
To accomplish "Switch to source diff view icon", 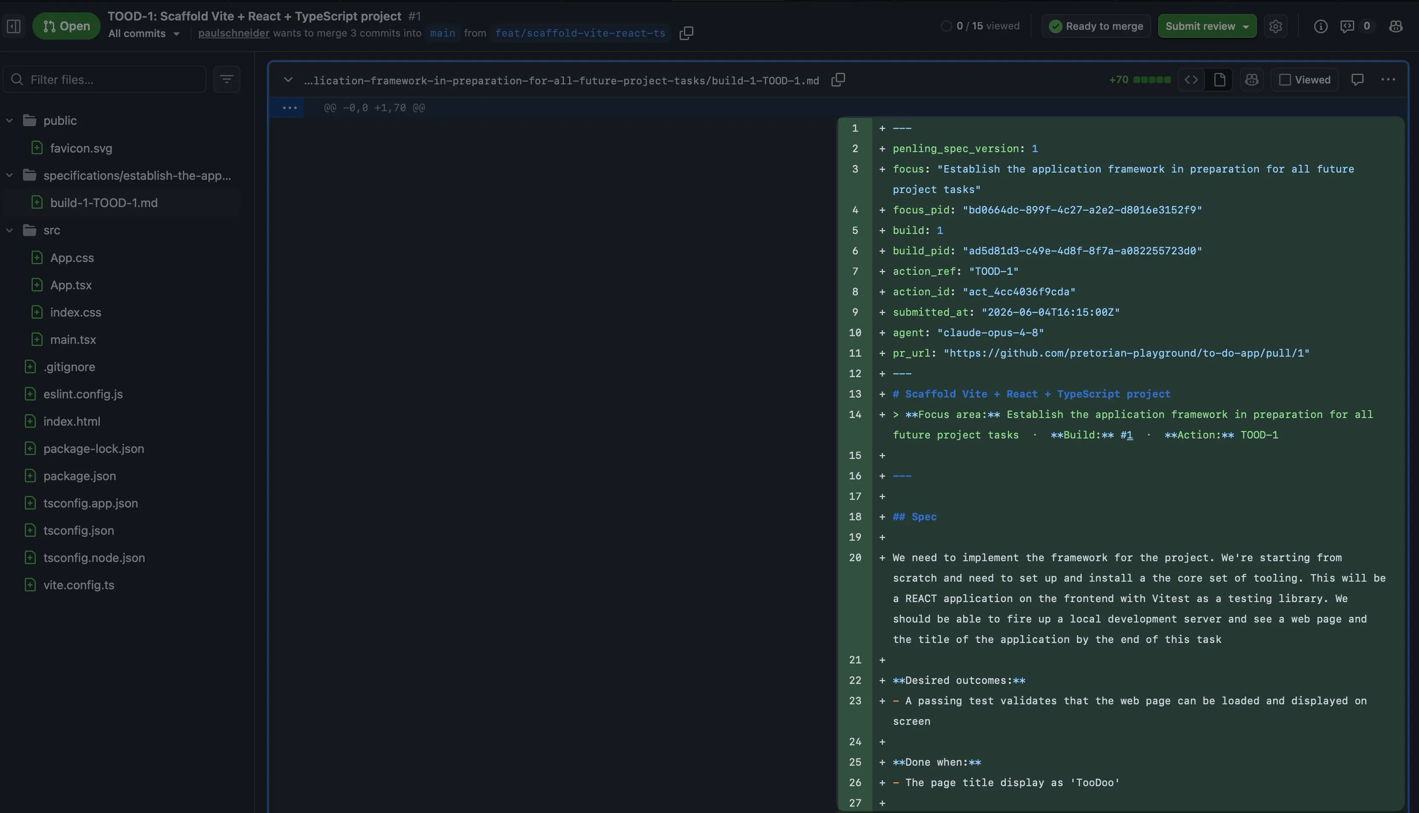I will click(x=1191, y=80).
